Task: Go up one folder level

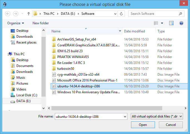Action: click(29, 14)
